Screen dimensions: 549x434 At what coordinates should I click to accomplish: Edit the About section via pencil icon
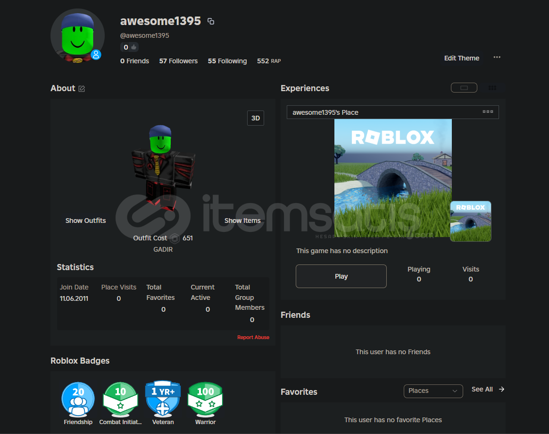click(82, 89)
